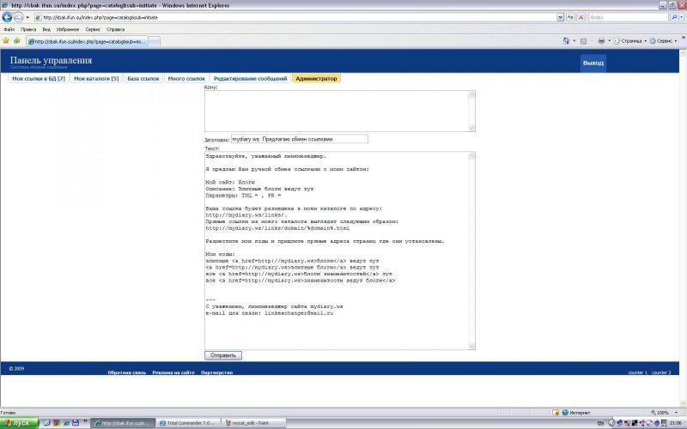Click the Текст message area scrollbar
The image size is (687, 429).
pyautogui.click(x=472, y=249)
